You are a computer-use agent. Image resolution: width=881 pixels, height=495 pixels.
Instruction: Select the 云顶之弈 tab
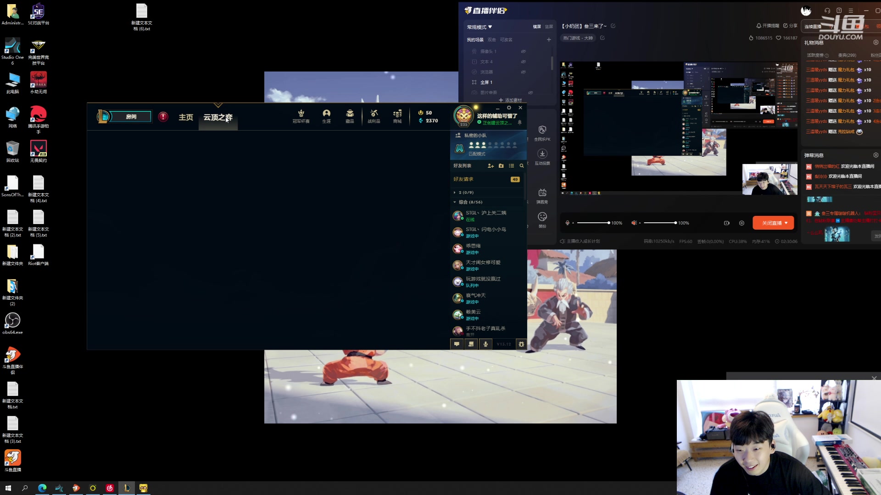(218, 117)
